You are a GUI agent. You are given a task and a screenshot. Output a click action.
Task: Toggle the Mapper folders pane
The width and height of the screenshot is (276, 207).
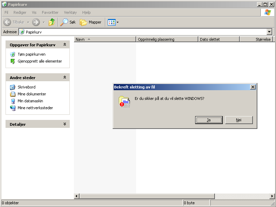point(91,22)
